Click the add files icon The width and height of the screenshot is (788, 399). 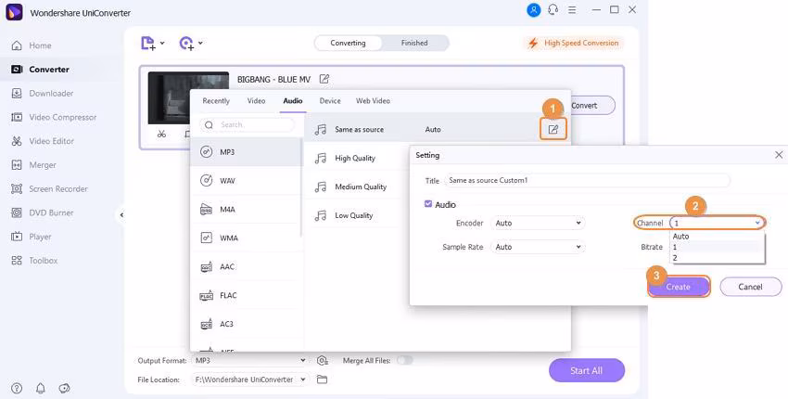147,44
